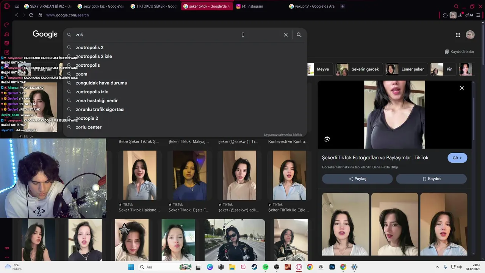485x273 pixels.
Task: Open the Opera easy setup menu icon
Action: [478, 15]
